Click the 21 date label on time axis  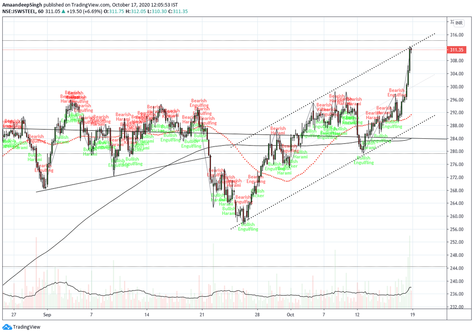pos(202,315)
